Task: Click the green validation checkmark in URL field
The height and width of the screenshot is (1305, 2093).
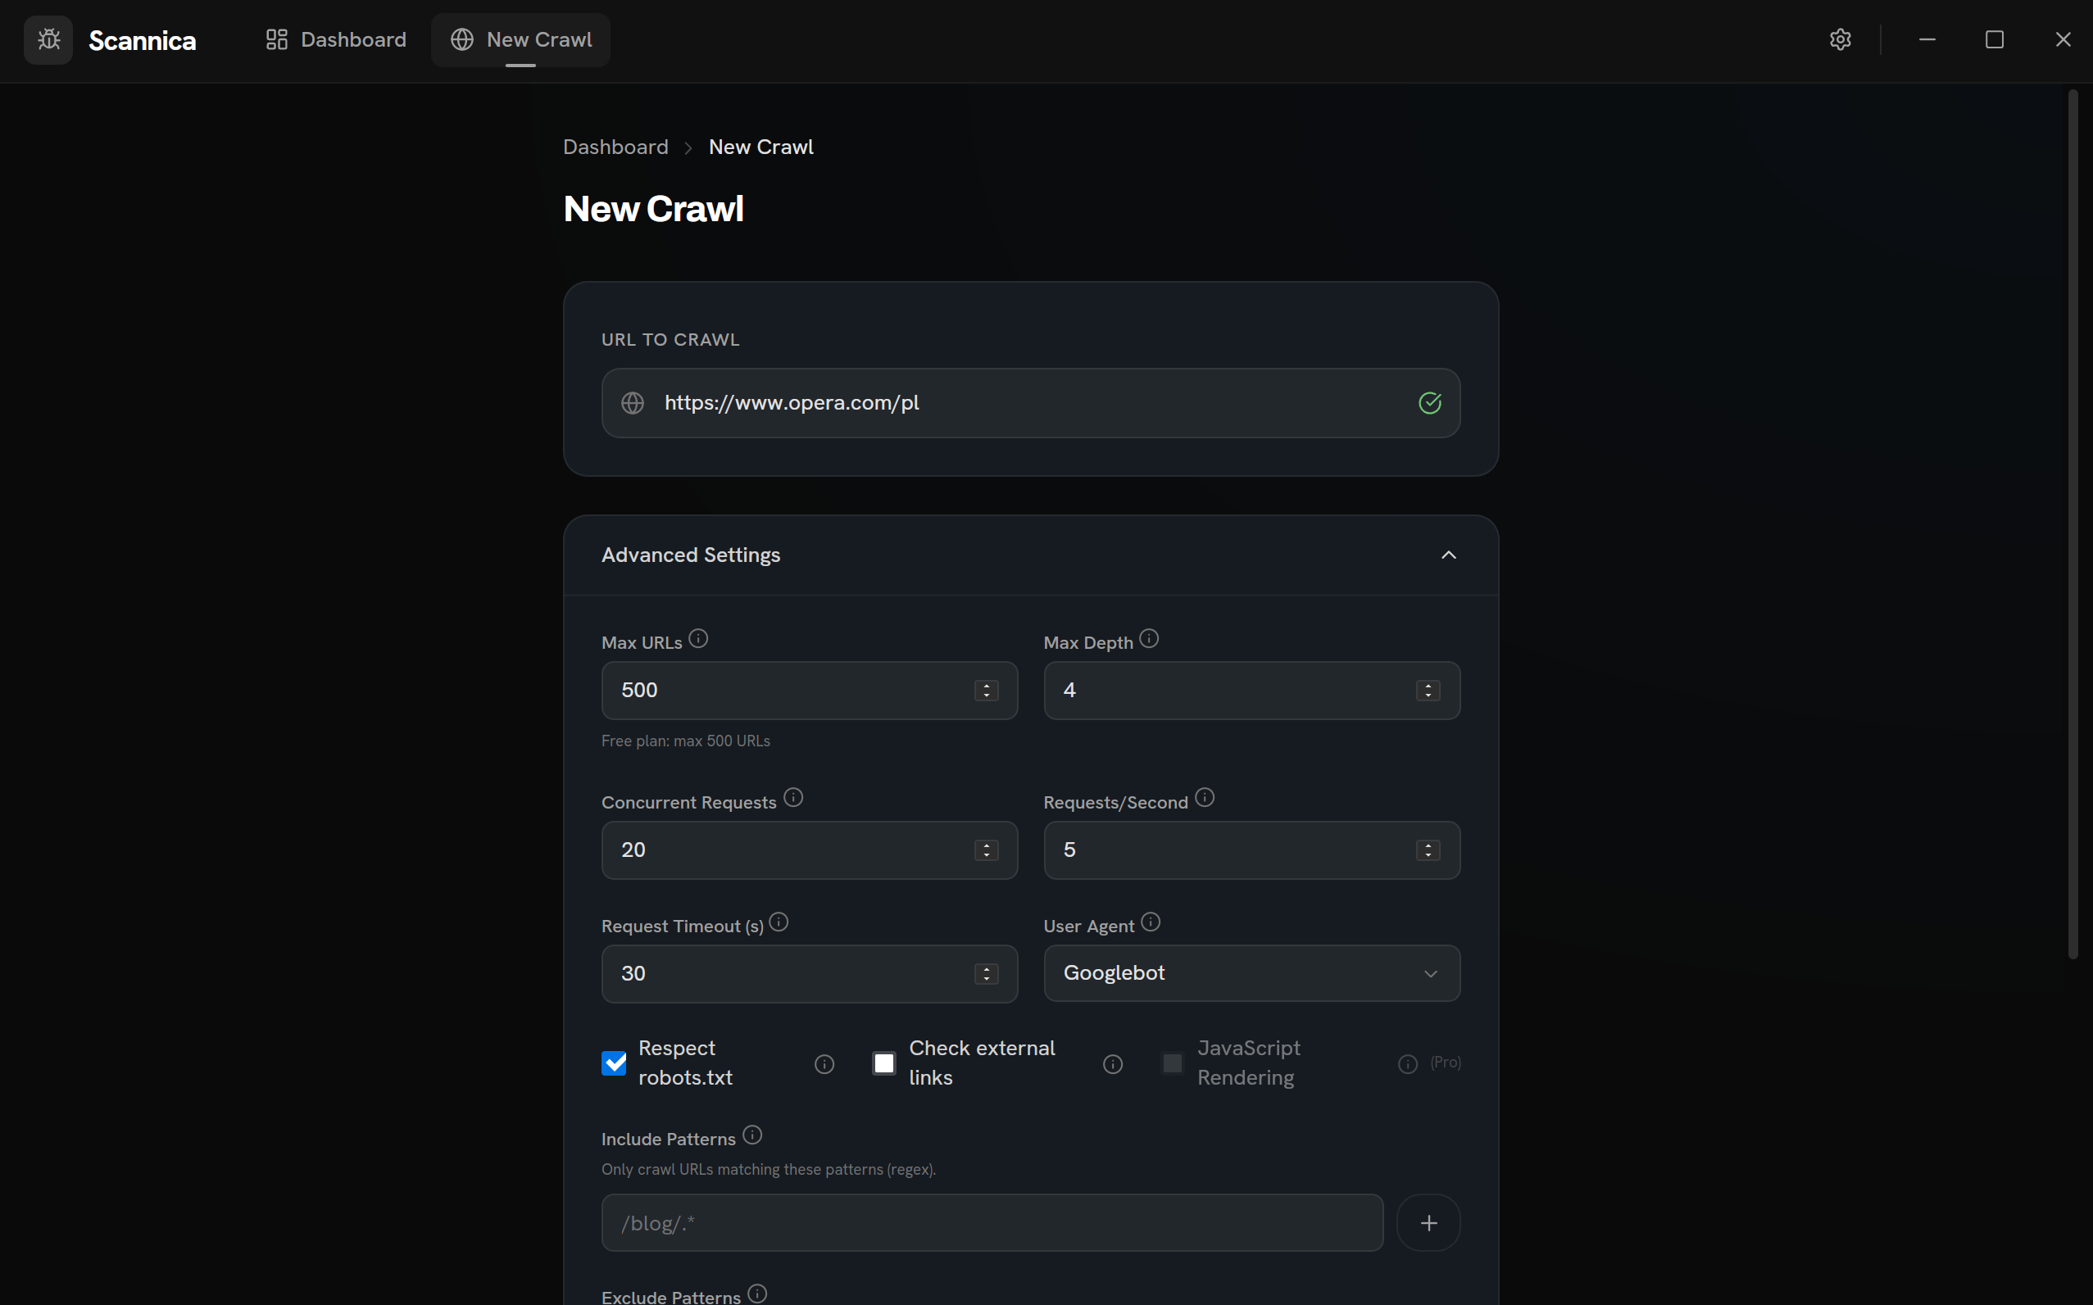Action: (1429, 402)
